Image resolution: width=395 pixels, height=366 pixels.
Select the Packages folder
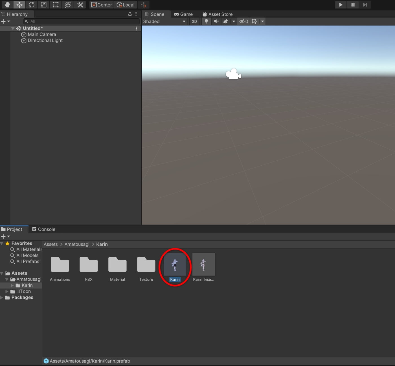click(x=19, y=298)
